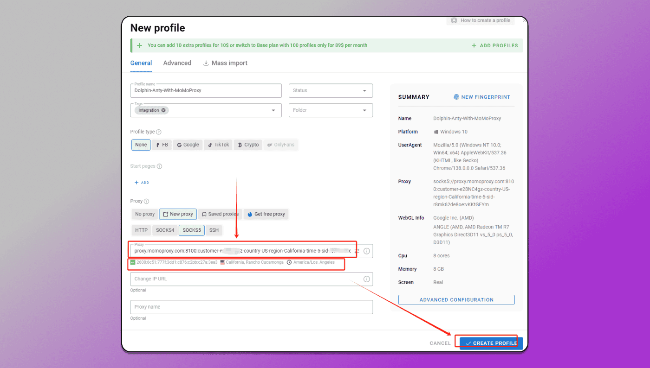Click ADD under Start pages

(x=142, y=183)
